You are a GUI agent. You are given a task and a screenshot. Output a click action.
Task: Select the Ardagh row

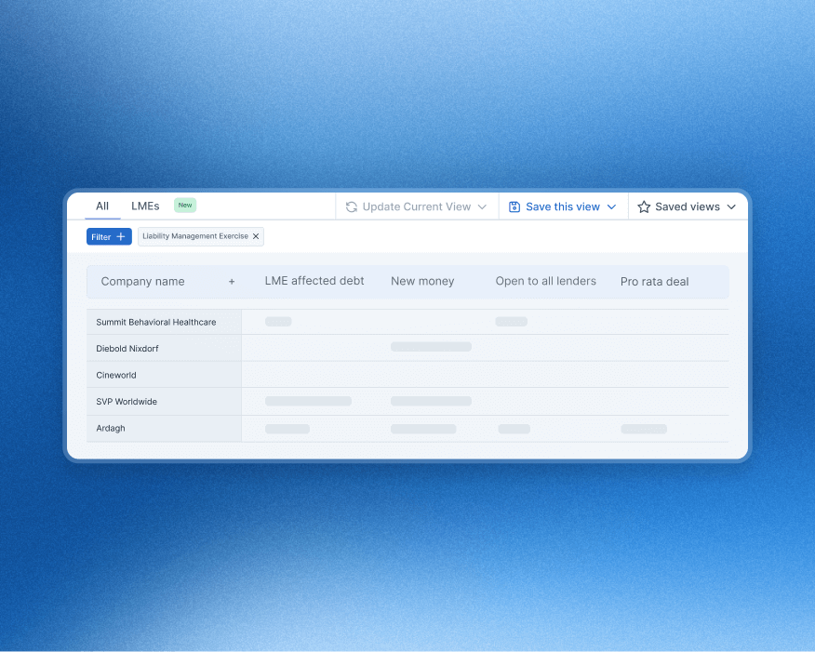pyautogui.click(x=407, y=429)
